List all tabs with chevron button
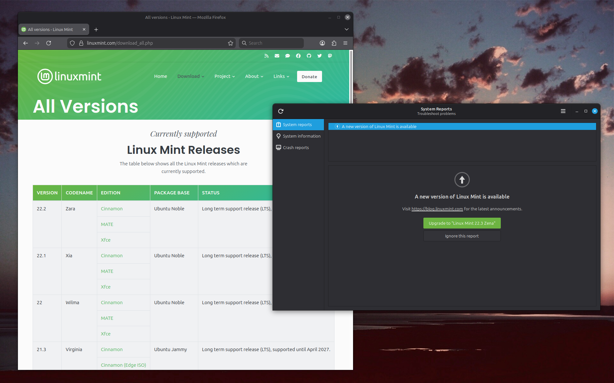614x383 pixels. [346, 29]
